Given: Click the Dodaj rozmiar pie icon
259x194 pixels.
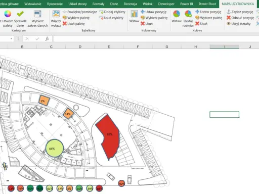Looking at the screenshot, I should pos(188,14).
